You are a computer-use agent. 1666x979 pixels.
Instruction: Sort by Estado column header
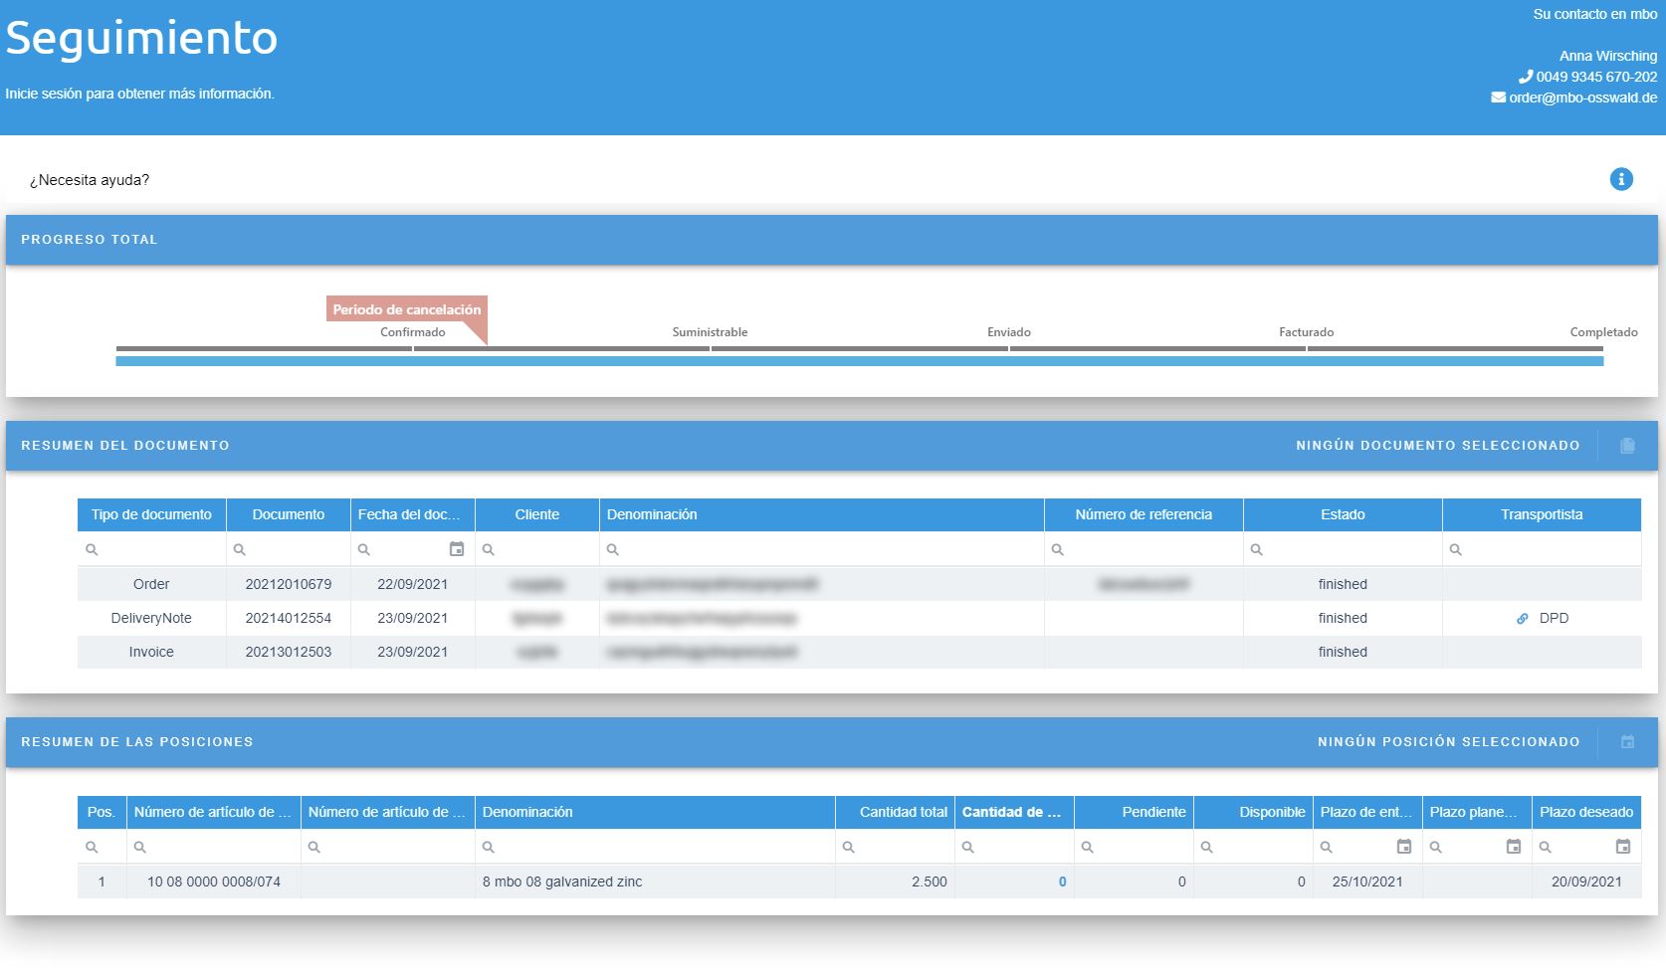[x=1342, y=514]
